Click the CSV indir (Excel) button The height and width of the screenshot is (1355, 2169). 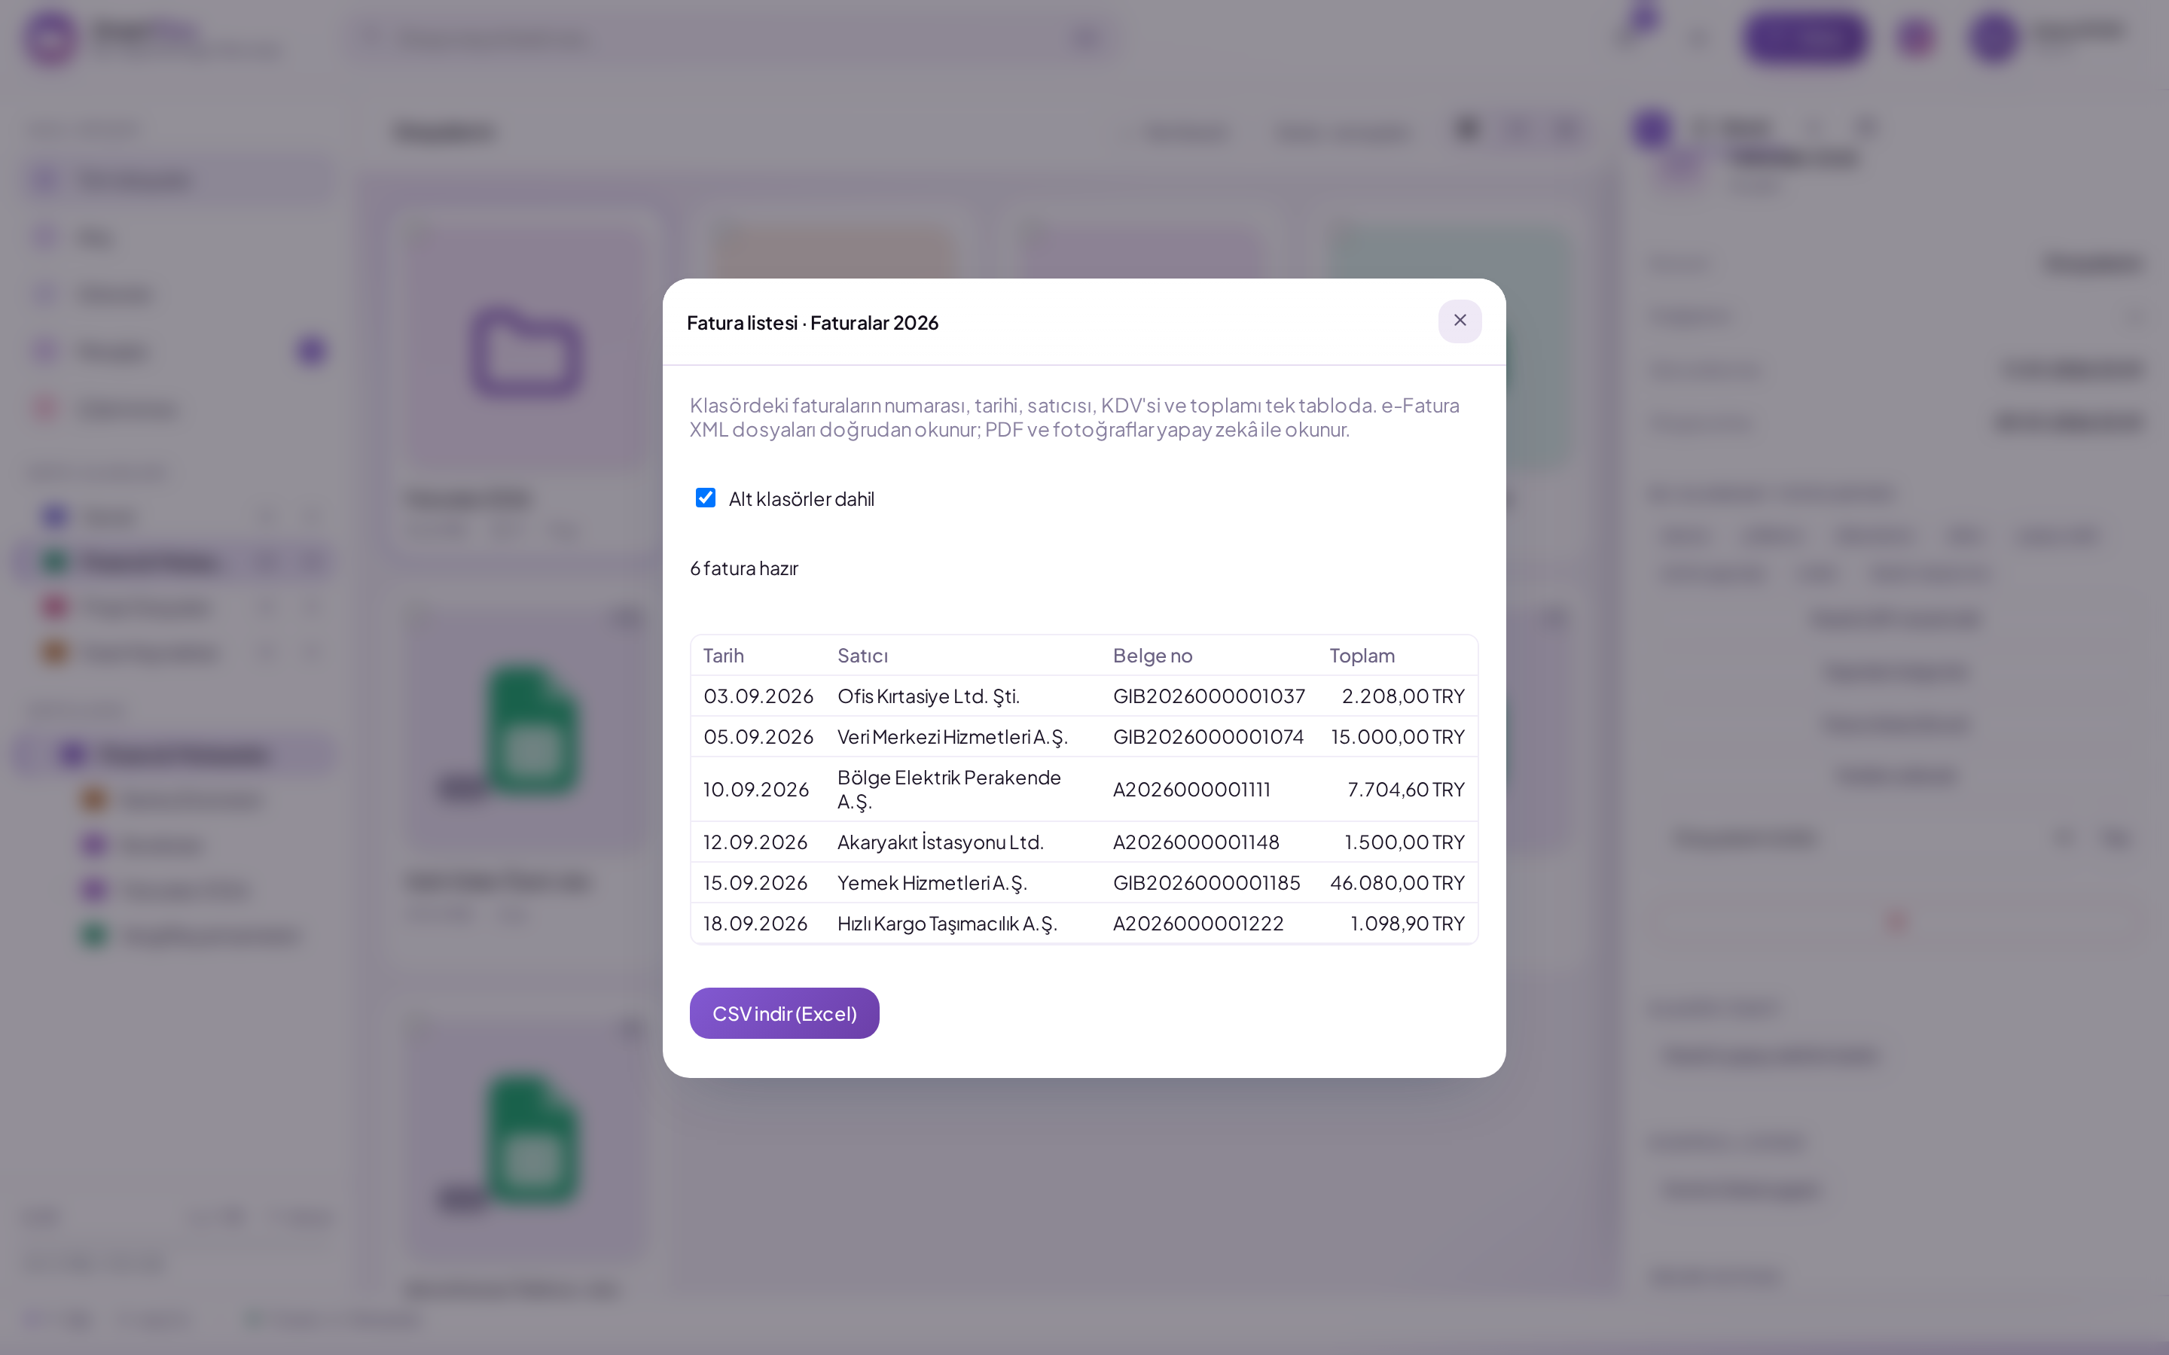pos(784,1012)
